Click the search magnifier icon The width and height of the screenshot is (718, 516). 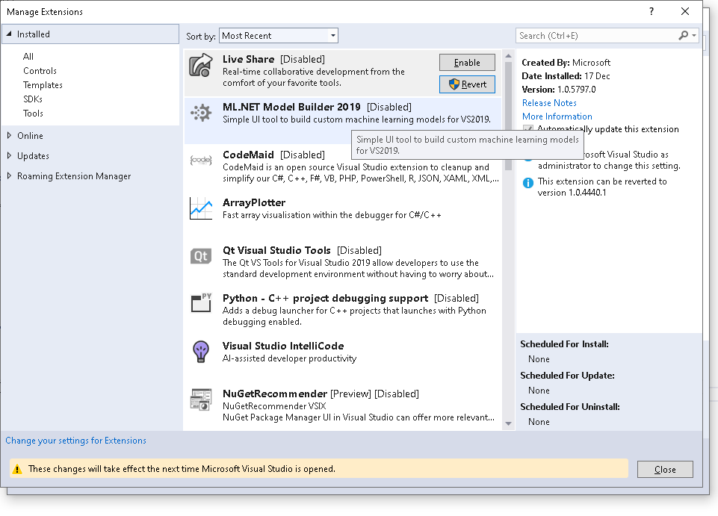click(683, 35)
